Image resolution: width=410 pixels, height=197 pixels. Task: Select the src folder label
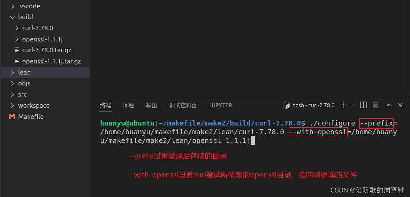click(22, 94)
